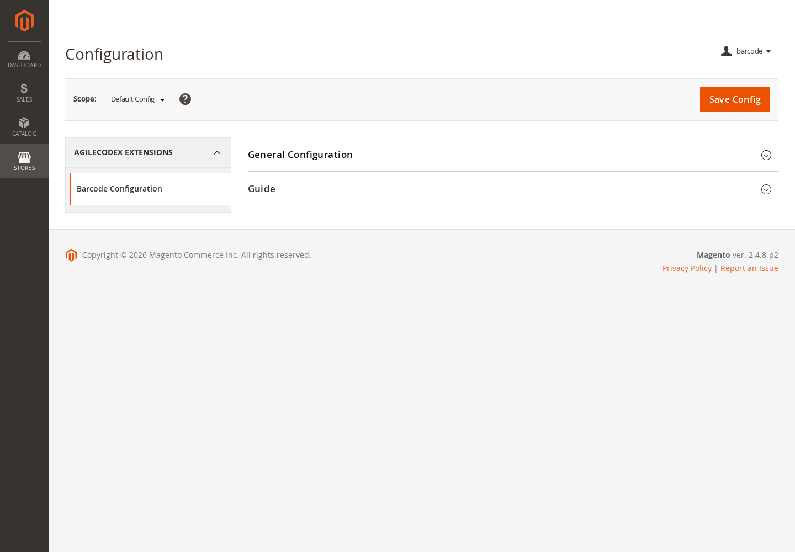Screen dimensions: 795x552
Task: Click the Scope label
Action: tap(85, 99)
